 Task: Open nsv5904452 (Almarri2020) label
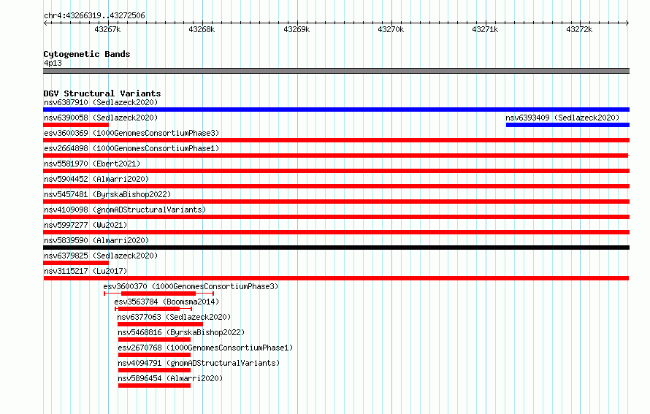pos(96,179)
